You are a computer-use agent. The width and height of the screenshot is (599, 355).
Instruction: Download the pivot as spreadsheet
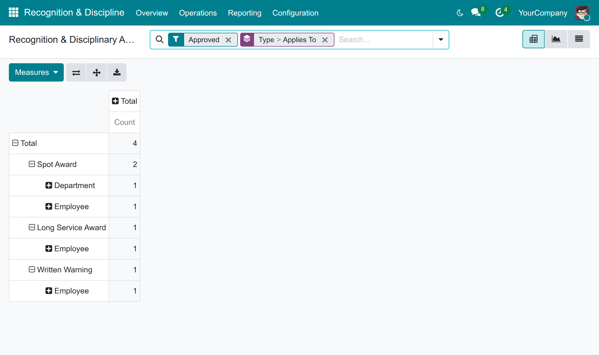[x=117, y=72]
